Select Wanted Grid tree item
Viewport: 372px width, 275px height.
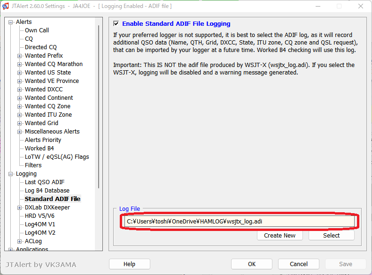tap(41, 123)
